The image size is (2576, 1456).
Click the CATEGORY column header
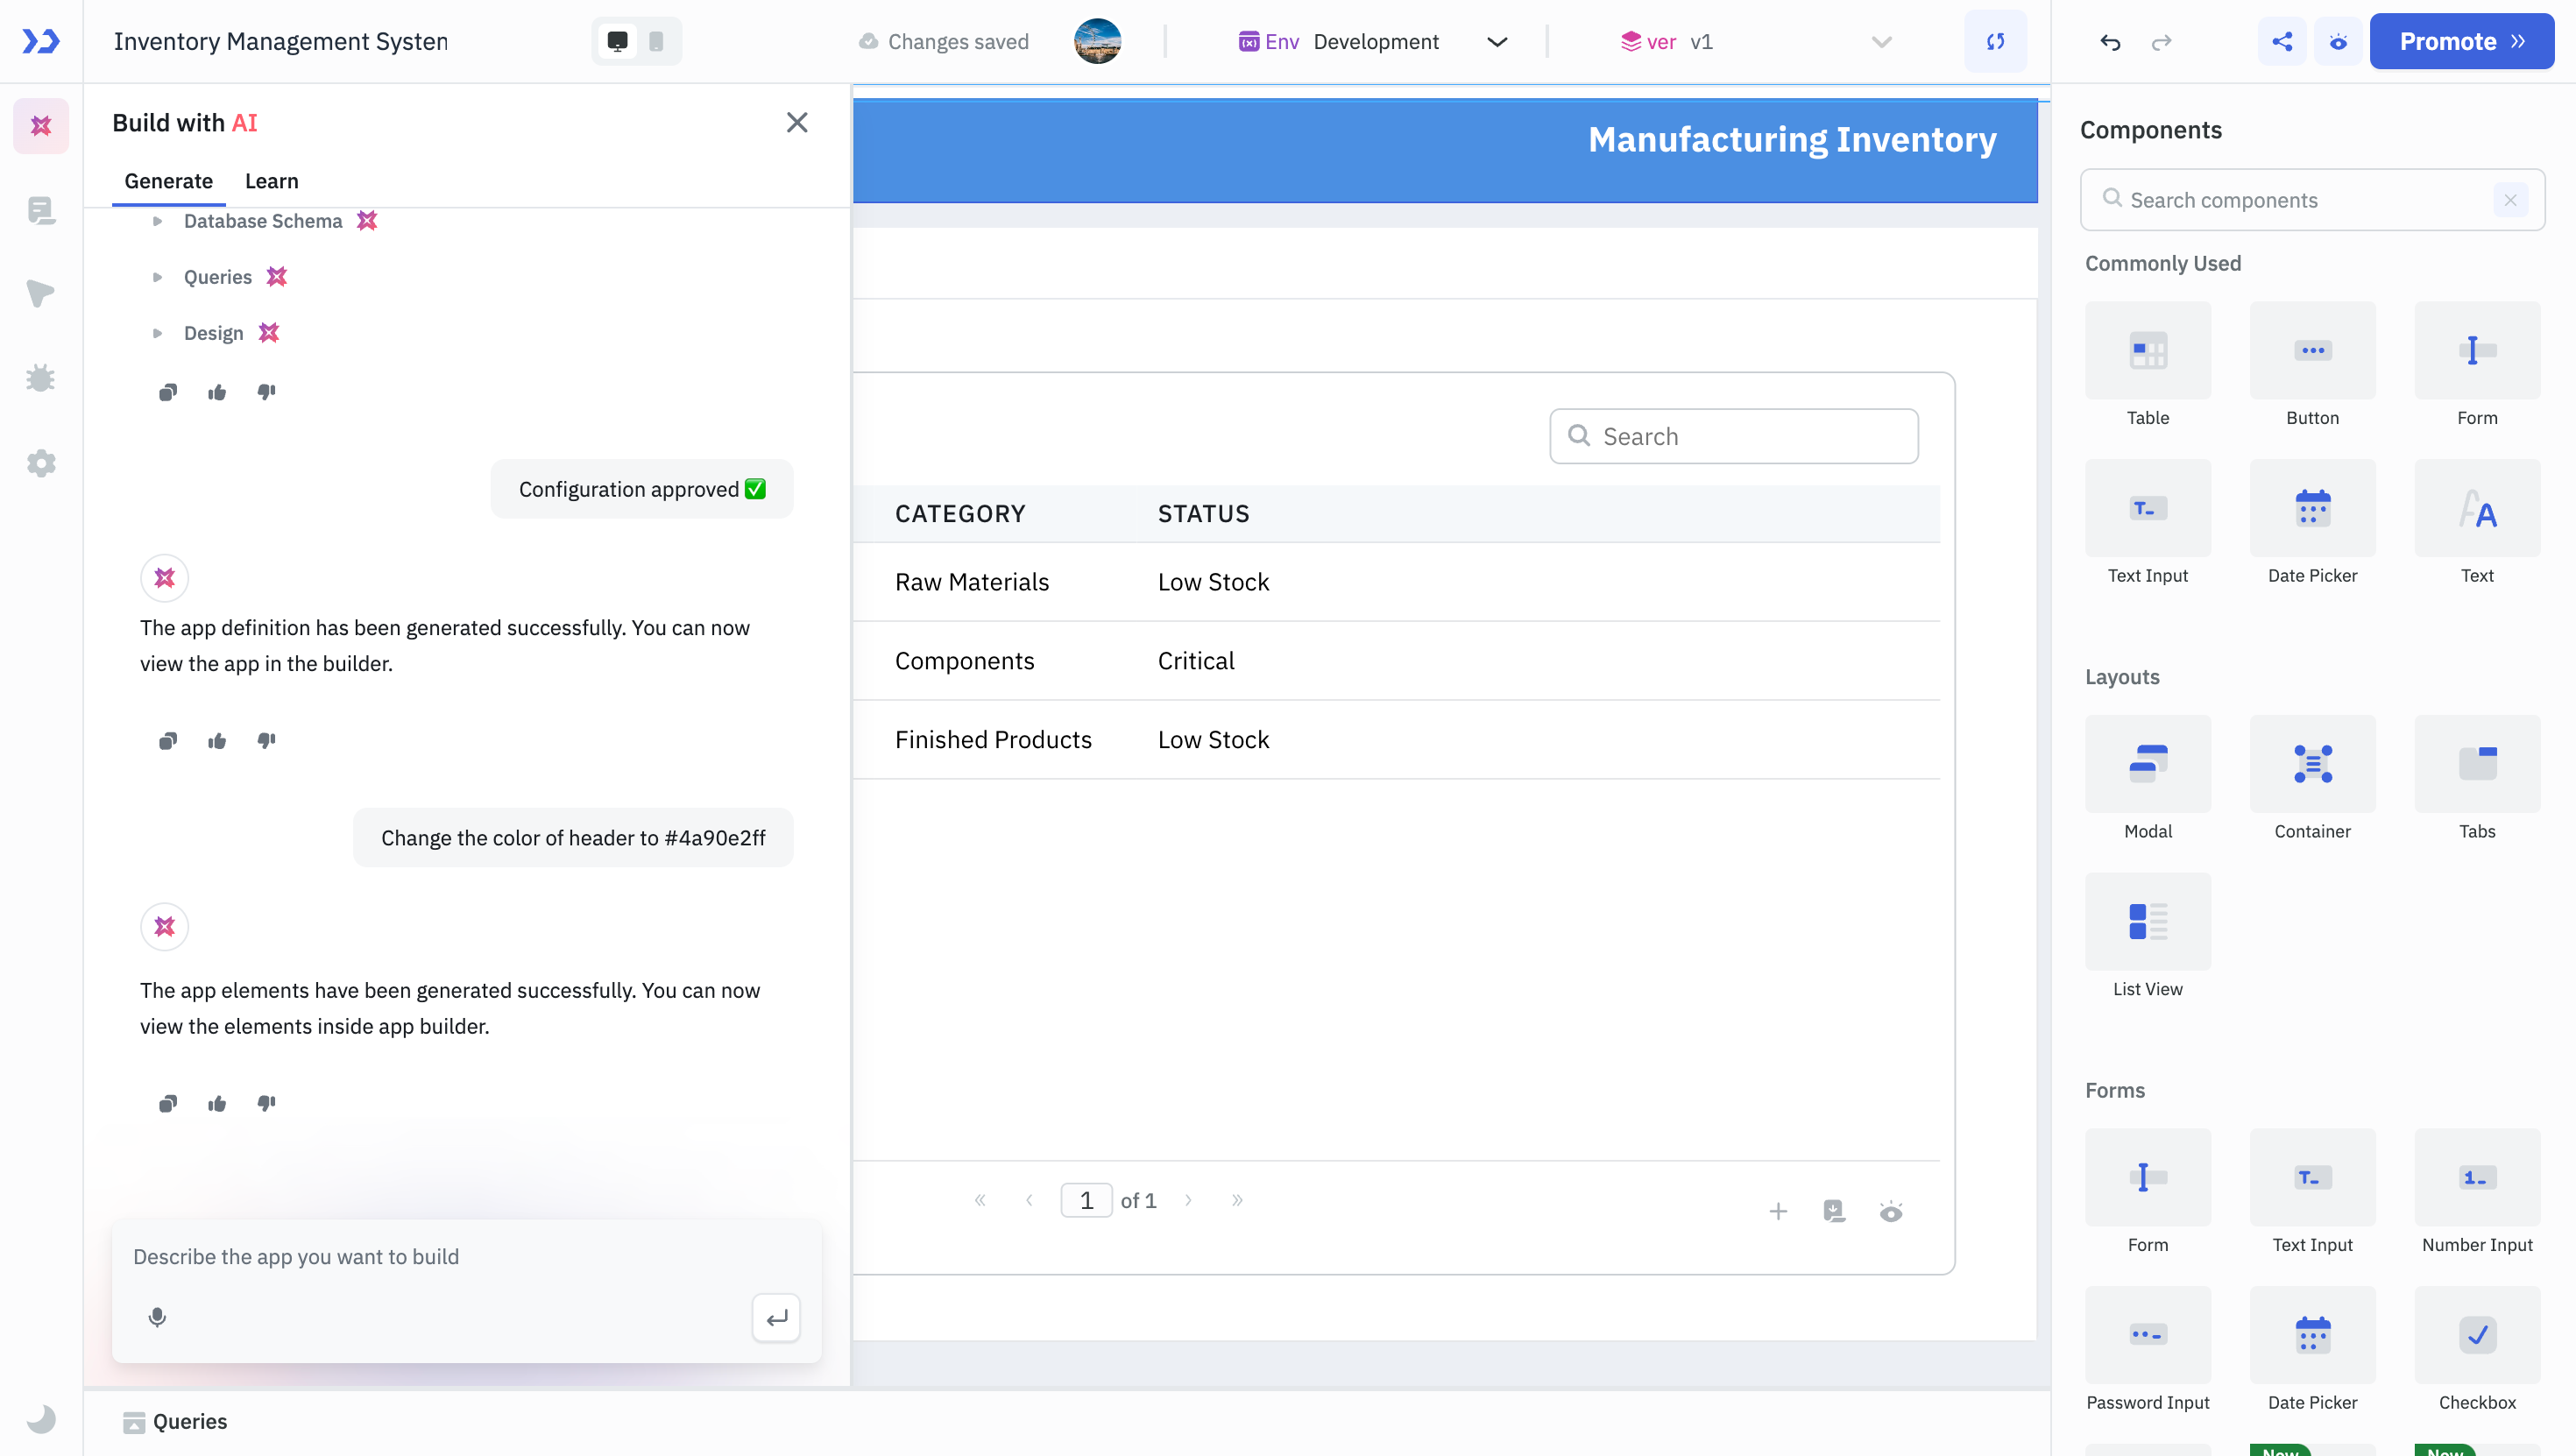click(960, 514)
